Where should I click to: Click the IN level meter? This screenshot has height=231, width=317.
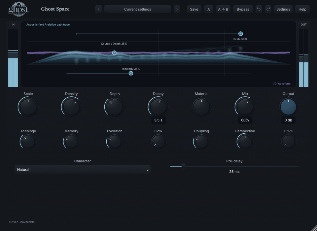(x=13, y=58)
